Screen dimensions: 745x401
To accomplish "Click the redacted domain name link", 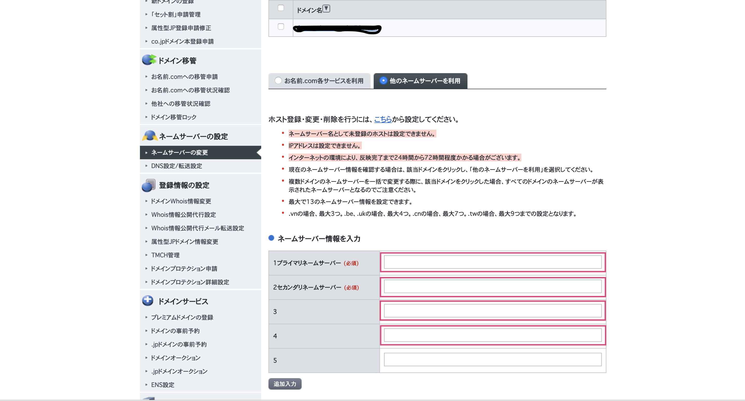I will (337, 29).
